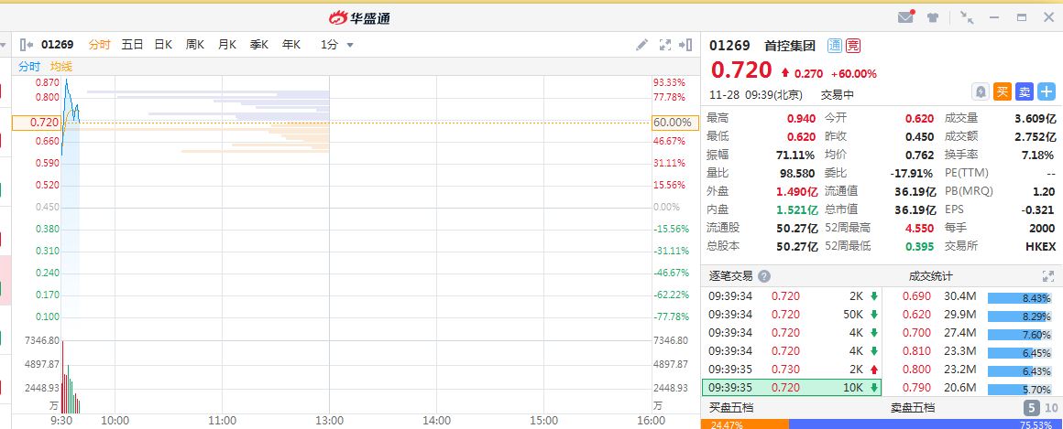Open help for 逐笔交易
1063x429 pixels.
click(x=764, y=276)
